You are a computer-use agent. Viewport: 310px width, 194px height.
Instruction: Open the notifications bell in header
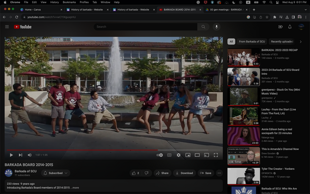[x=290, y=27]
